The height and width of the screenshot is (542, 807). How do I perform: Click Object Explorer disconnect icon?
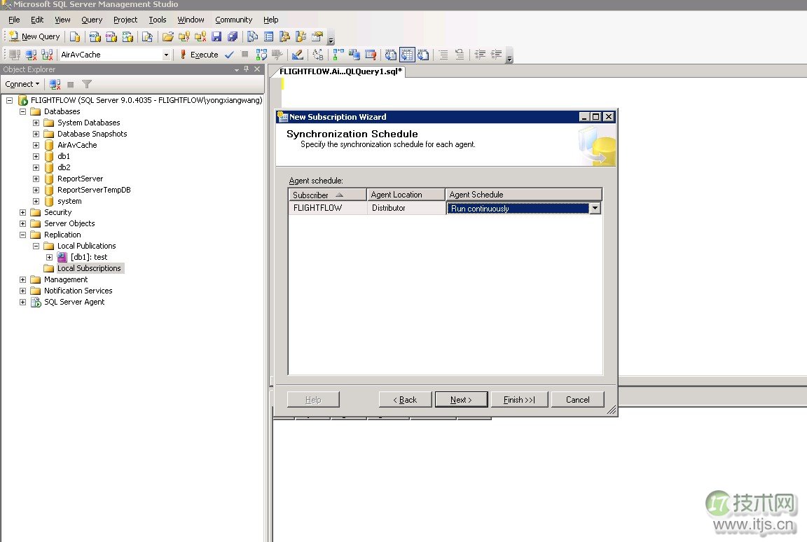point(55,84)
